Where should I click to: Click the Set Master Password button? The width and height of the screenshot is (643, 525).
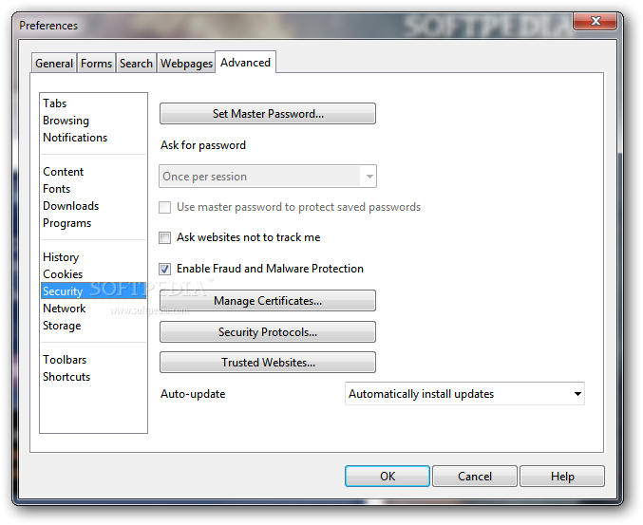click(x=268, y=114)
